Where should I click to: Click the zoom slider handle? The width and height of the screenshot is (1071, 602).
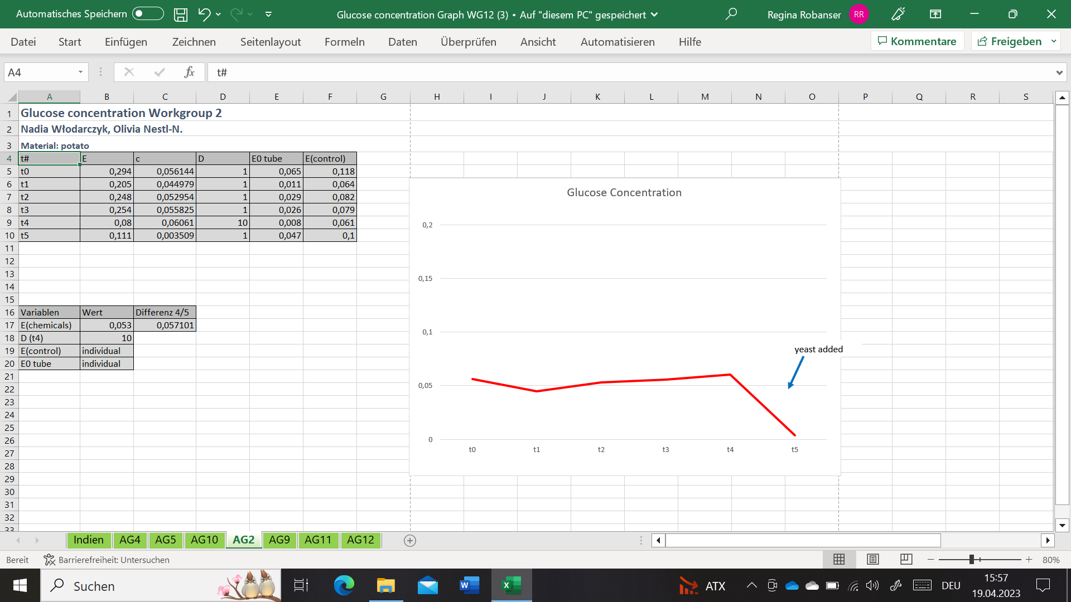971,560
